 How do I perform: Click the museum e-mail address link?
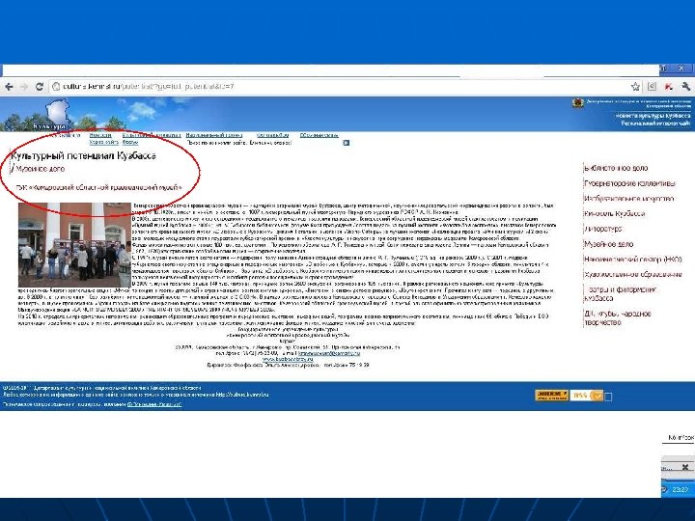click(329, 353)
